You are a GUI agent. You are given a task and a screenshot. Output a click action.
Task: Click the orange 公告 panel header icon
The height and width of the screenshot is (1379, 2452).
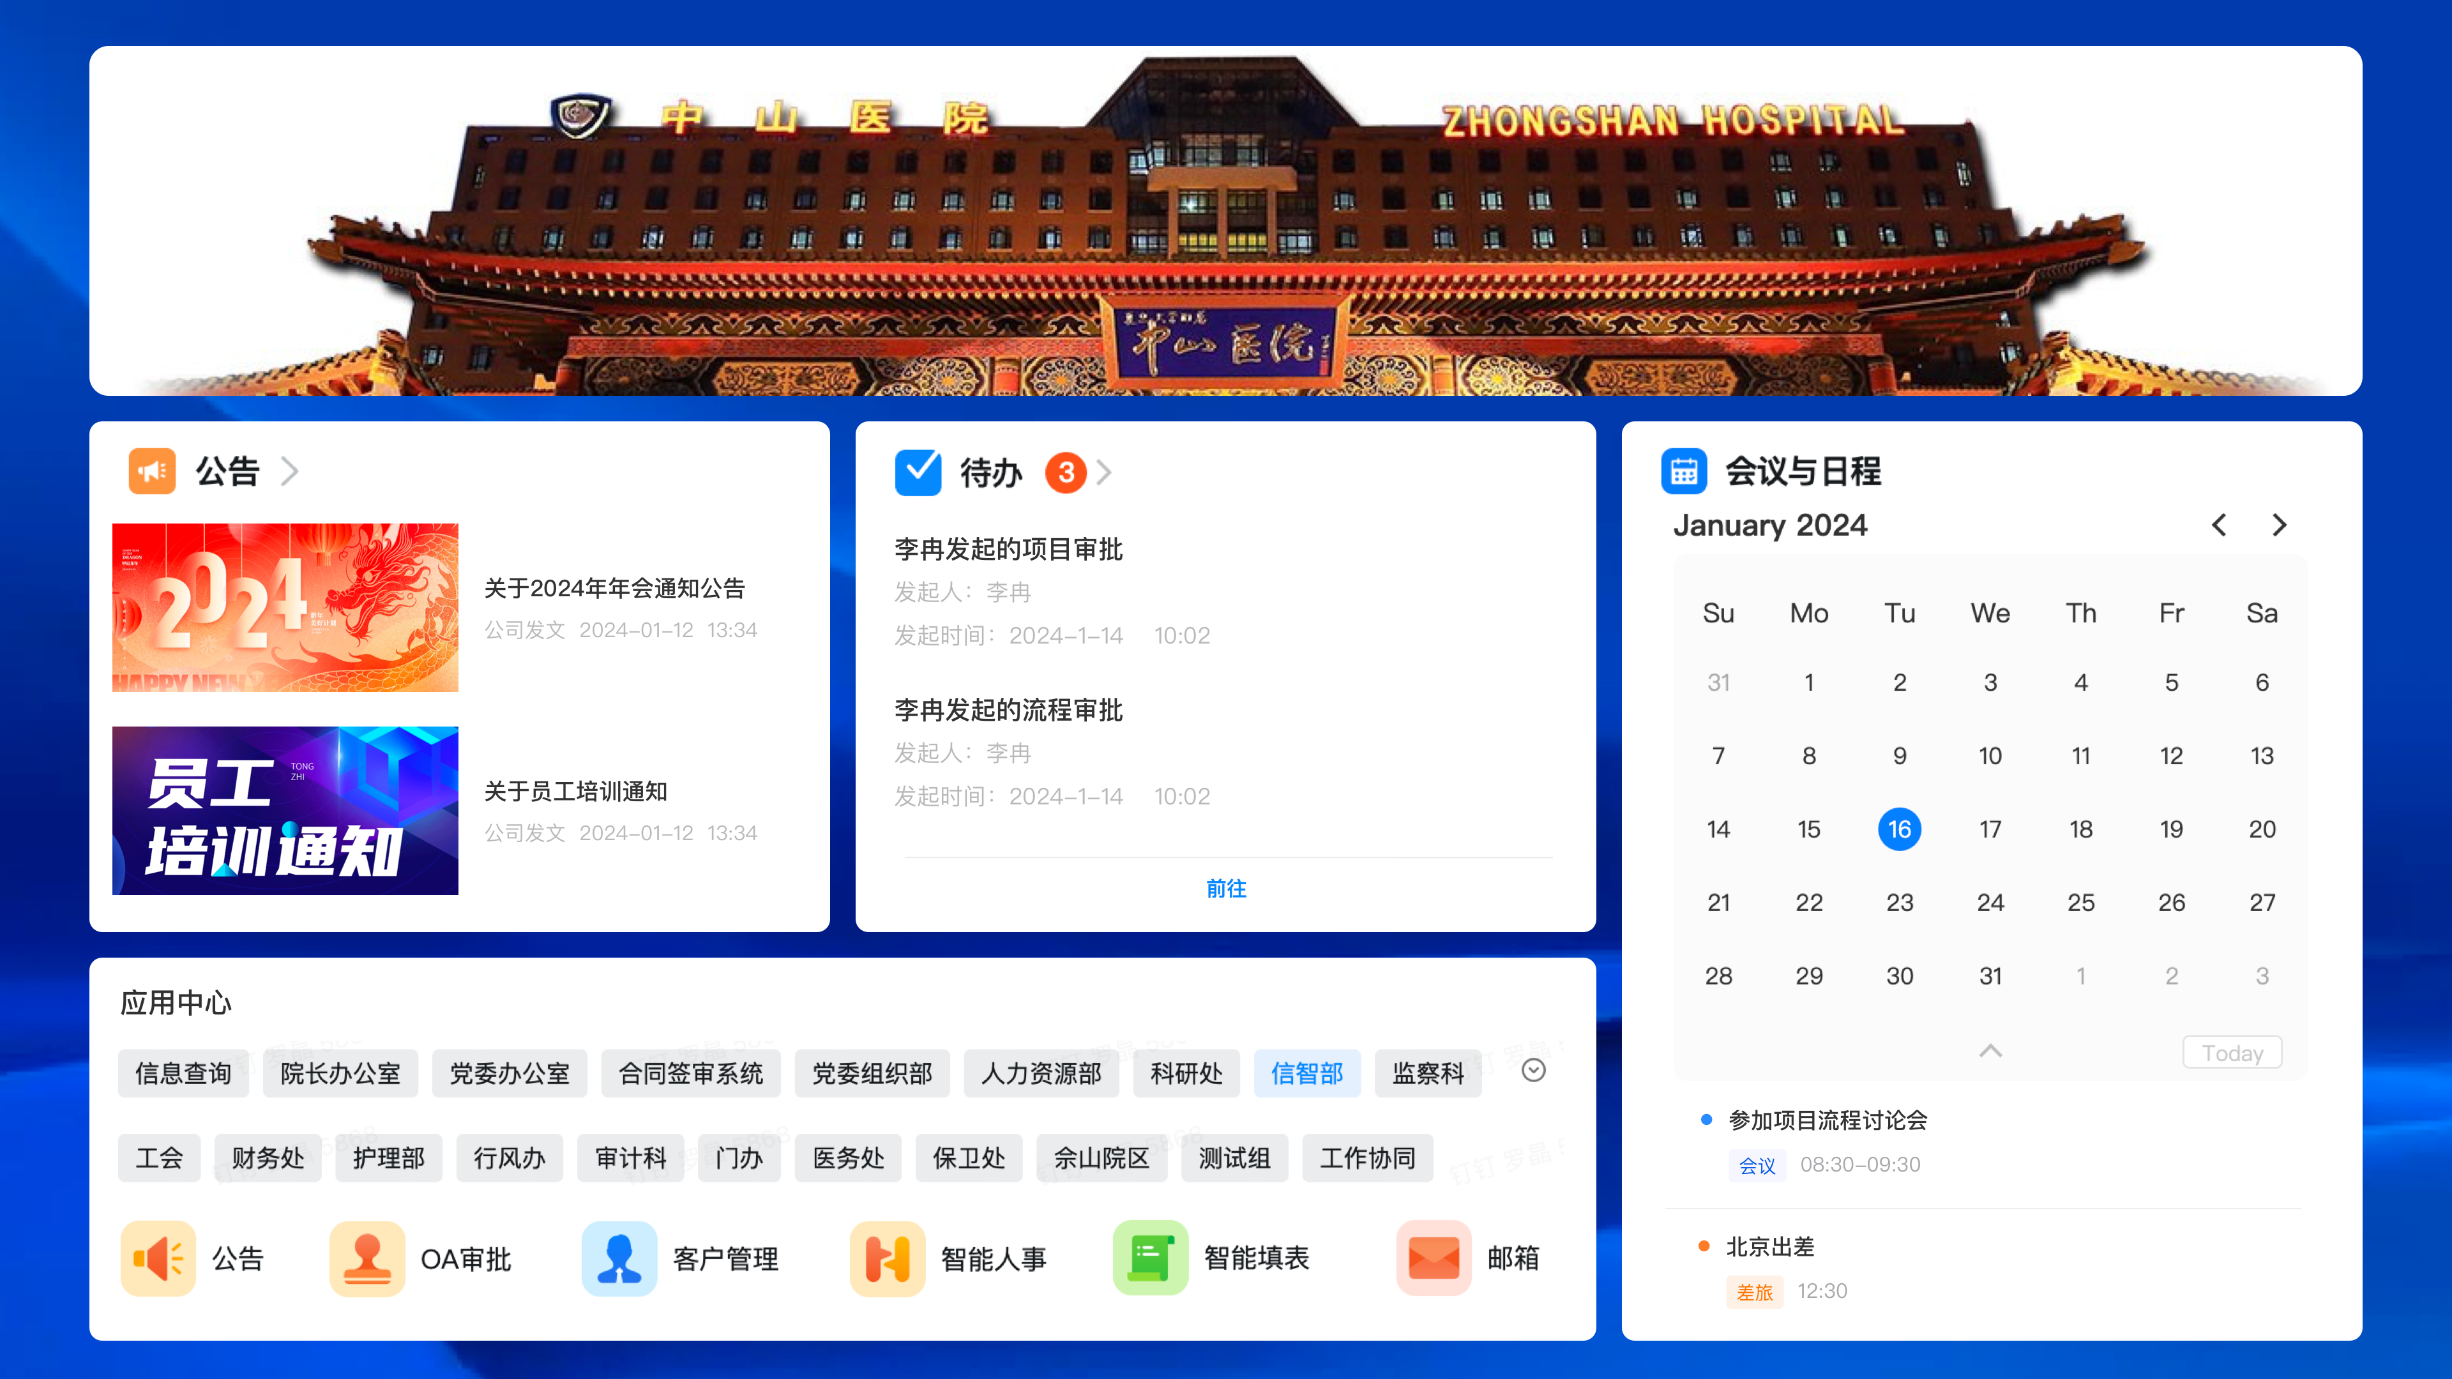[x=153, y=471]
